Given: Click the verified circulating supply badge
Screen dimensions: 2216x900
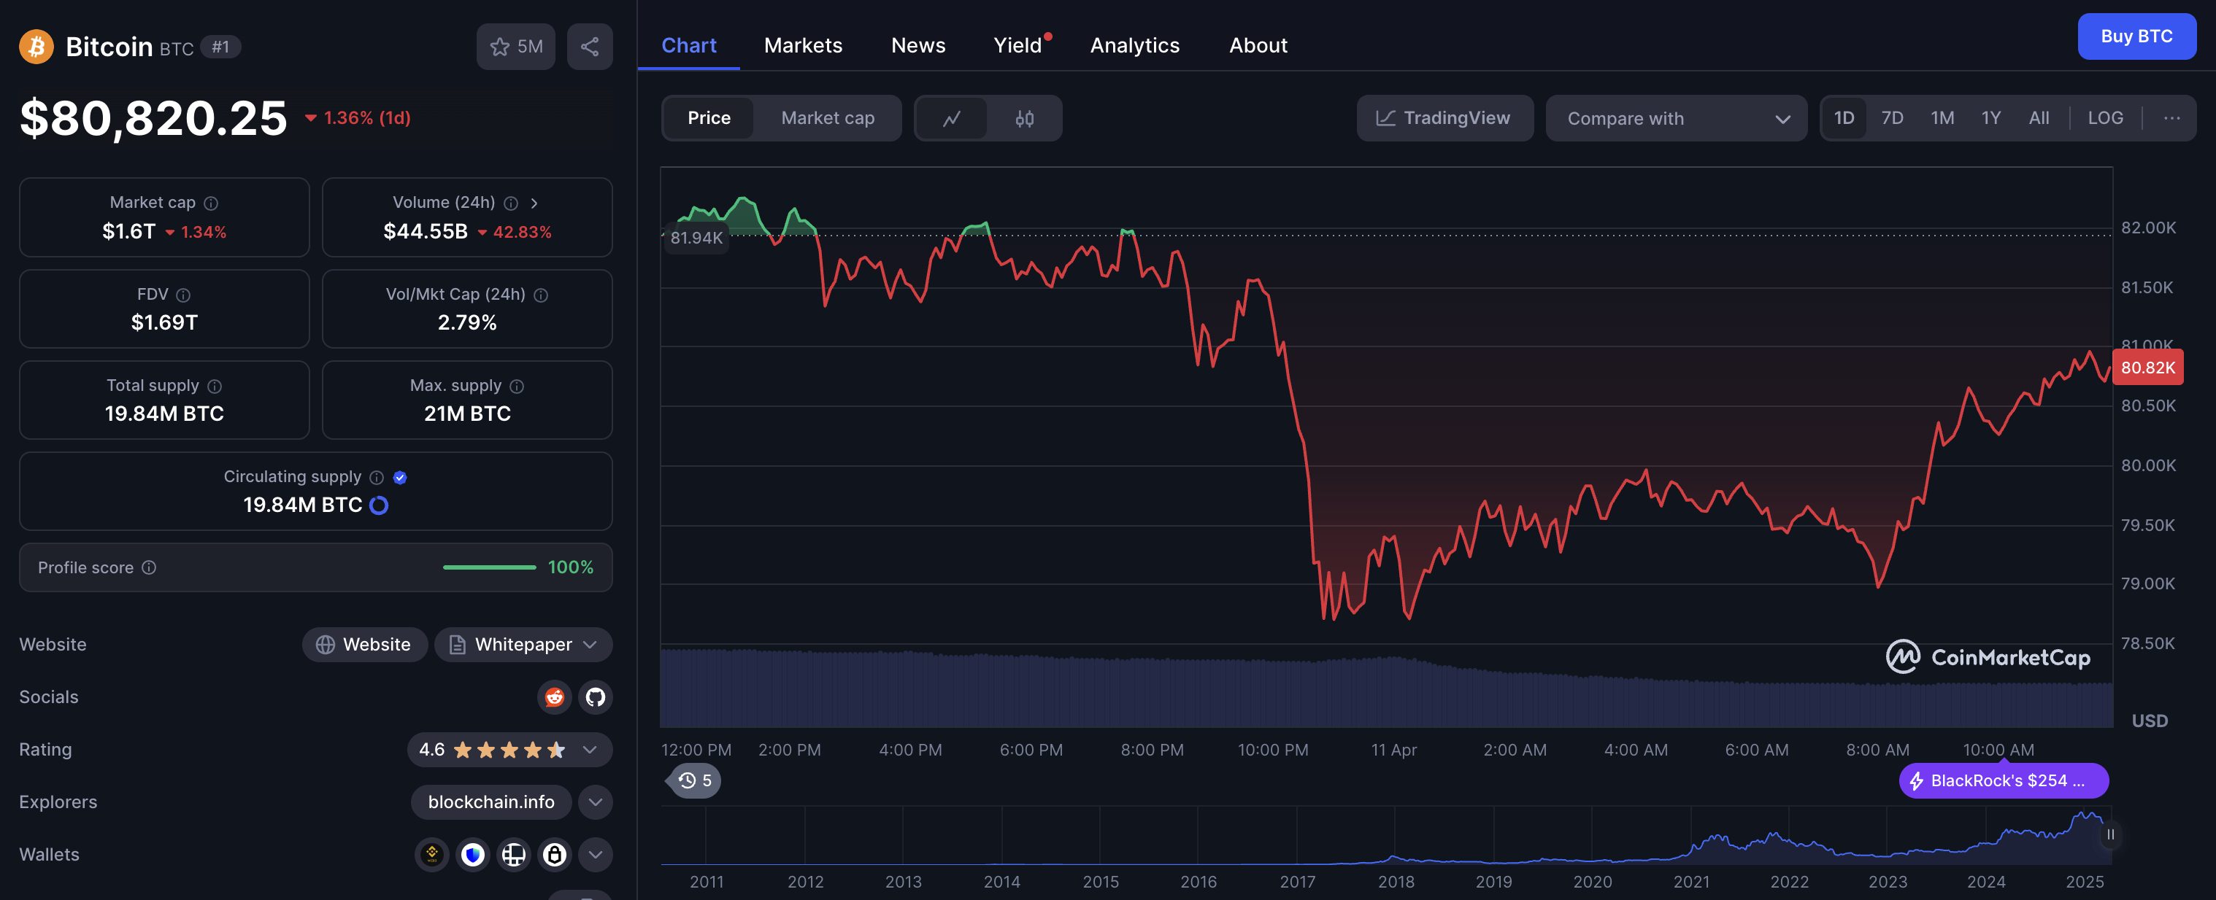Looking at the screenshot, I should click(400, 477).
